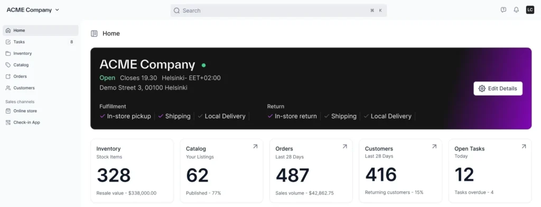Click the green Open status text
Image resolution: width=541 pixels, height=207 pixels.
tap(107, 78)
